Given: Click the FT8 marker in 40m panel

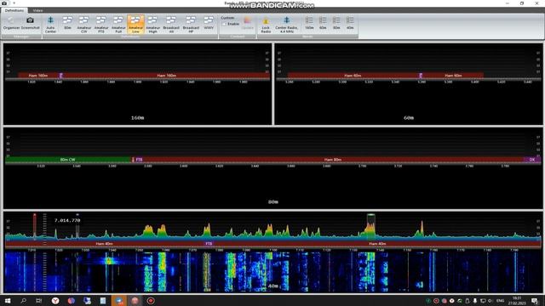Looking at the screenshot, I should 209,244.
